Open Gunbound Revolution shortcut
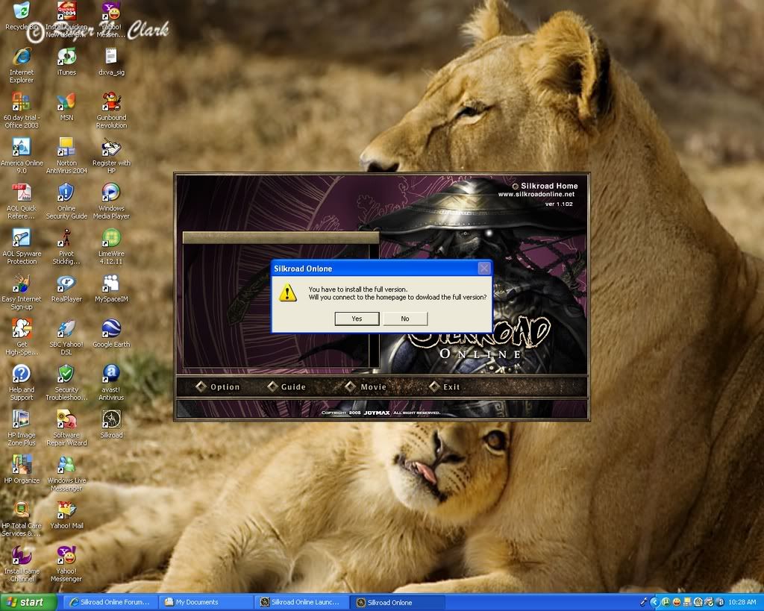 (111, 110)
